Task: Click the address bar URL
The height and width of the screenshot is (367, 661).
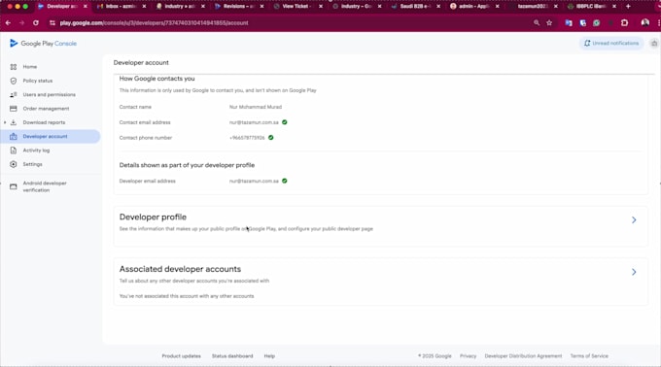Action: click(154, 22)
